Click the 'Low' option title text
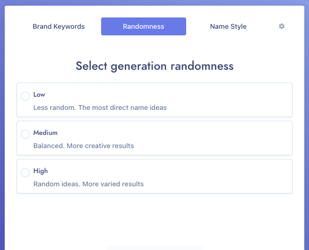Image resolution: width=309 pixels, height=250 pixels. click(39, 95)
